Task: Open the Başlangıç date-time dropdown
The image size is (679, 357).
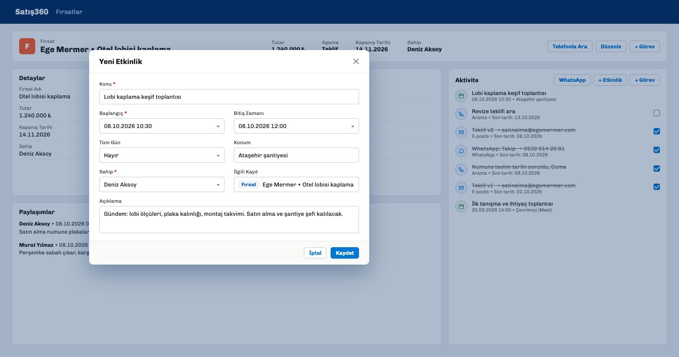Action: [162, 126]
